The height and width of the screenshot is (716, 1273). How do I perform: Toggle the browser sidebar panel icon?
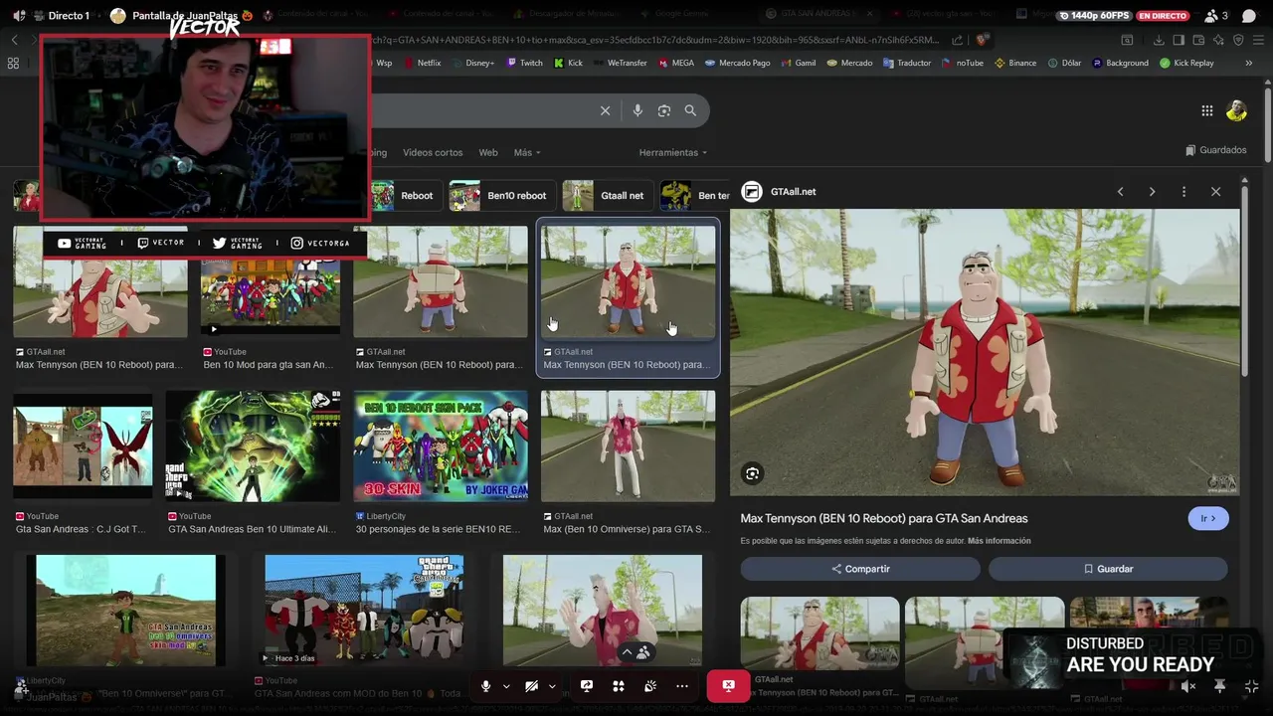1179,40
